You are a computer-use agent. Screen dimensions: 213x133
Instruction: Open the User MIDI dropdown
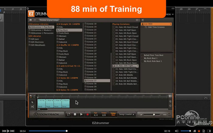[x=171, y=24]
